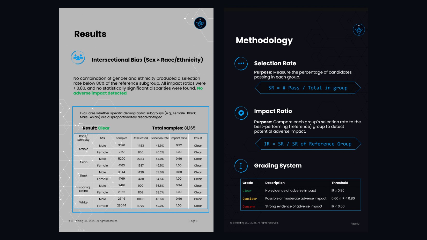Click 'No adverse impact detected' green text
Image resolution: width=427 pixels, height=240 pixels.
click(138, 91)
